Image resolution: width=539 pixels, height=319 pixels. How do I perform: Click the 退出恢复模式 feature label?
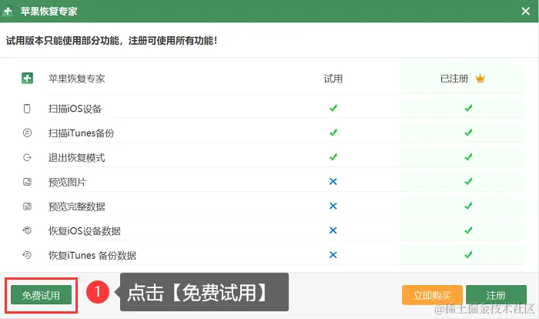click(x=77, y=158)
